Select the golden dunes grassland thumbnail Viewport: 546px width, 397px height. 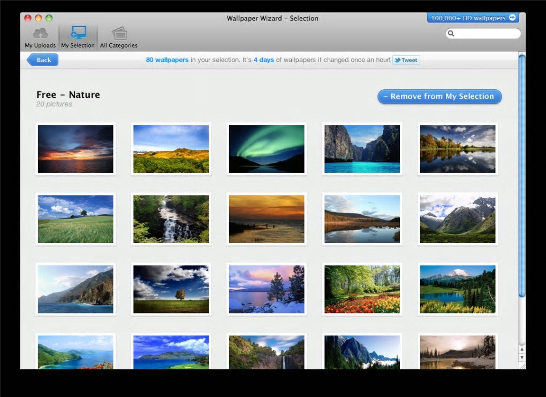tap(171, 149)
